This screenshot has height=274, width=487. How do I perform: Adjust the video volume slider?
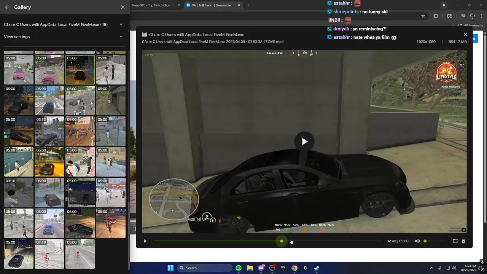(x=434, y=241)
